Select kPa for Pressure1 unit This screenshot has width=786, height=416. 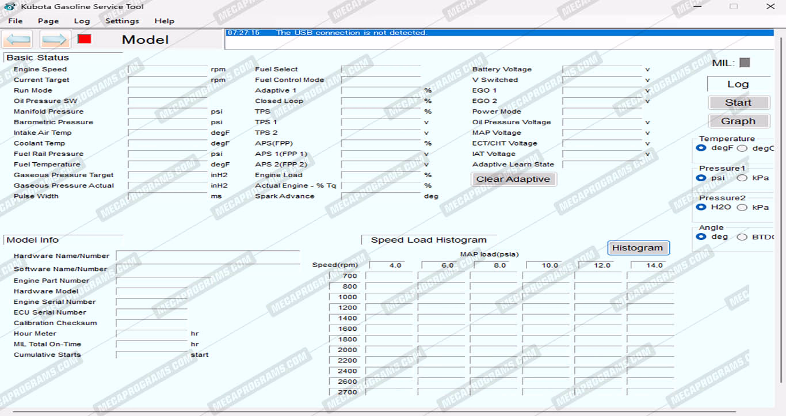click(742, 178)
